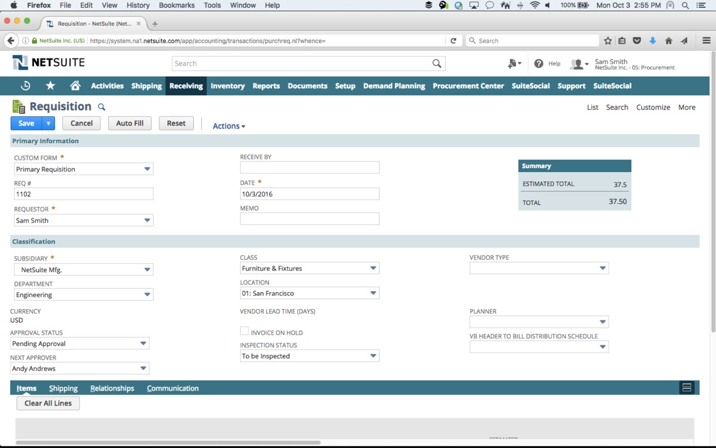Image resolution: width=716 pixels, height=448 pixels.
Task: Switch to the Communication subtab
Action: 173,388
